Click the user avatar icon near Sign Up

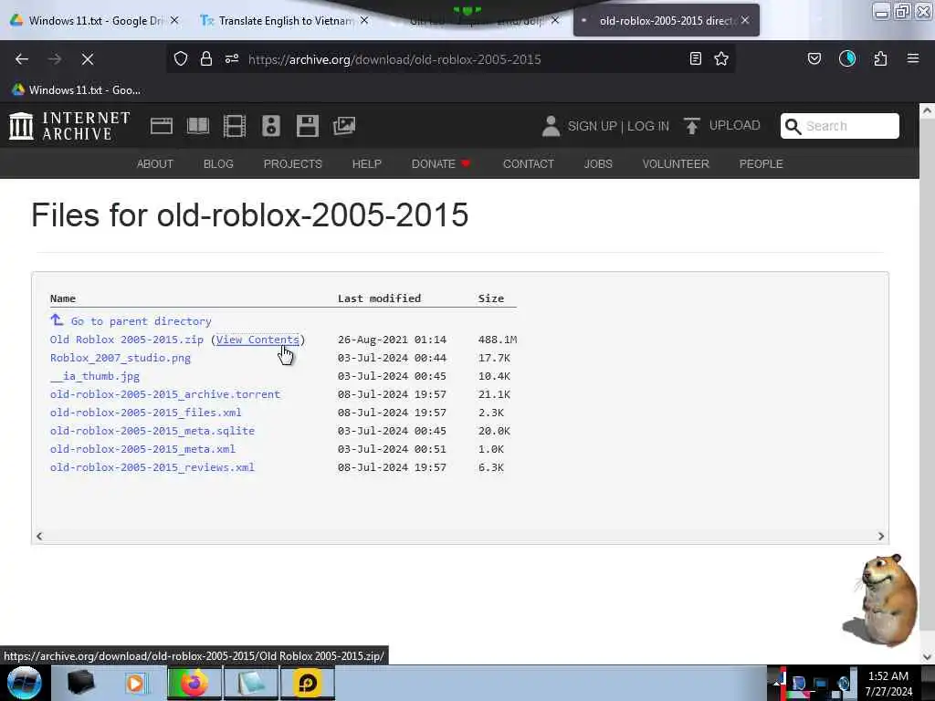click(x=551, y=126)
